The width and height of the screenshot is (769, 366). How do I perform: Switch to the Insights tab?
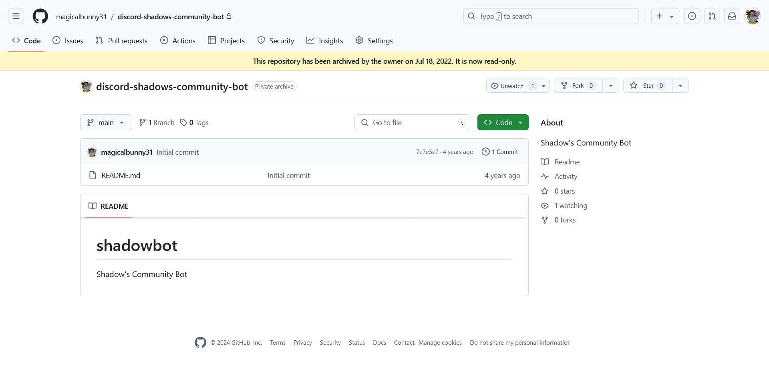[325, 40]
